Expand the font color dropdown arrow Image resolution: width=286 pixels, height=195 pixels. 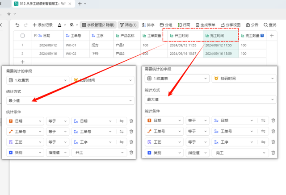pos(65,25)
